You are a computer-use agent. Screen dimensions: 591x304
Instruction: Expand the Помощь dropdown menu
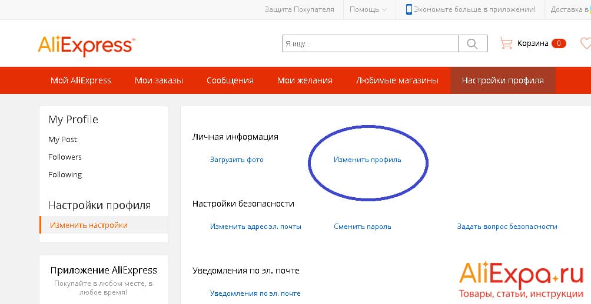coord(368,9)
